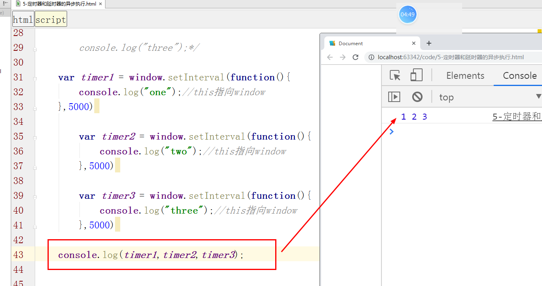This screenshot has height=286, width=542.
Task: Collapse the code fold end at line 37
Action: [x=35, y=168]
